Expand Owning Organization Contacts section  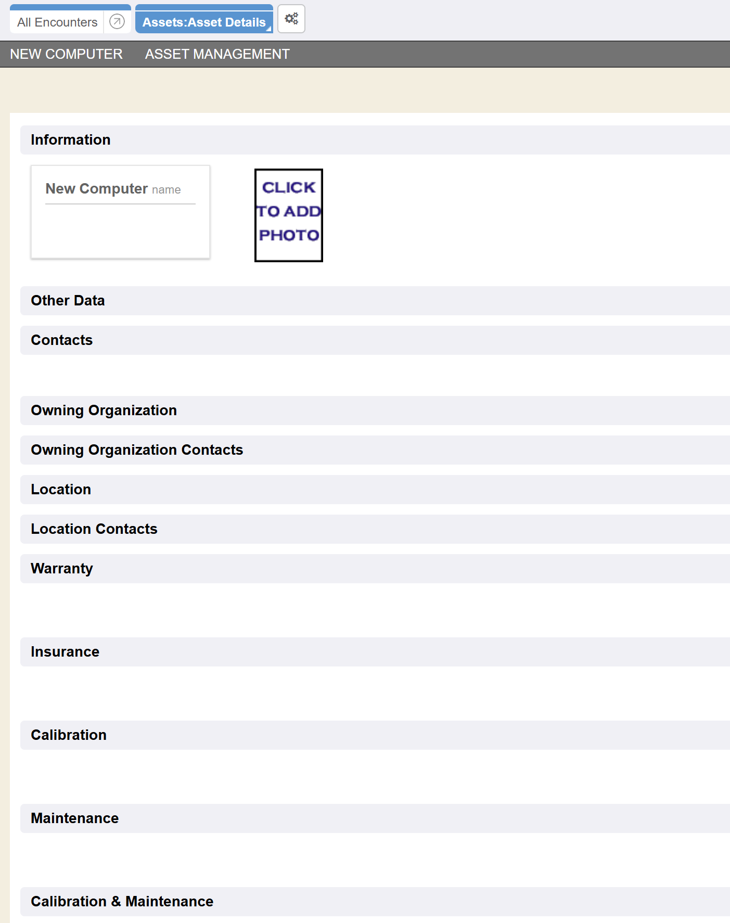tap(137, 450)
